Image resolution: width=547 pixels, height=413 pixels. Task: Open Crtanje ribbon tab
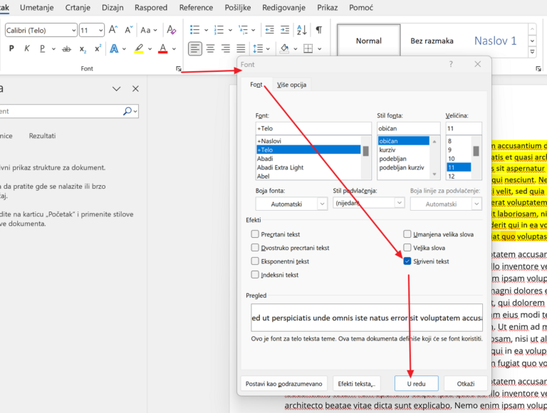78,7
